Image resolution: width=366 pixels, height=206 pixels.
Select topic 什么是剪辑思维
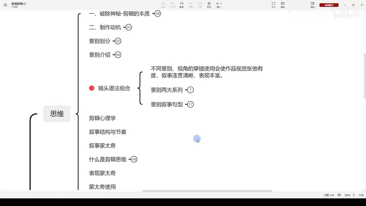[x=108, y=159]
